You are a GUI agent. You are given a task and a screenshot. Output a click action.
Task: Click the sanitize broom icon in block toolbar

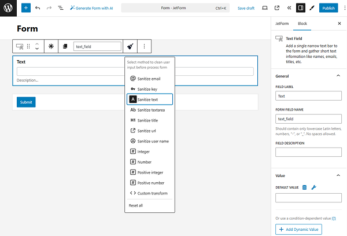pyautogui.click(x=131, y=46)
